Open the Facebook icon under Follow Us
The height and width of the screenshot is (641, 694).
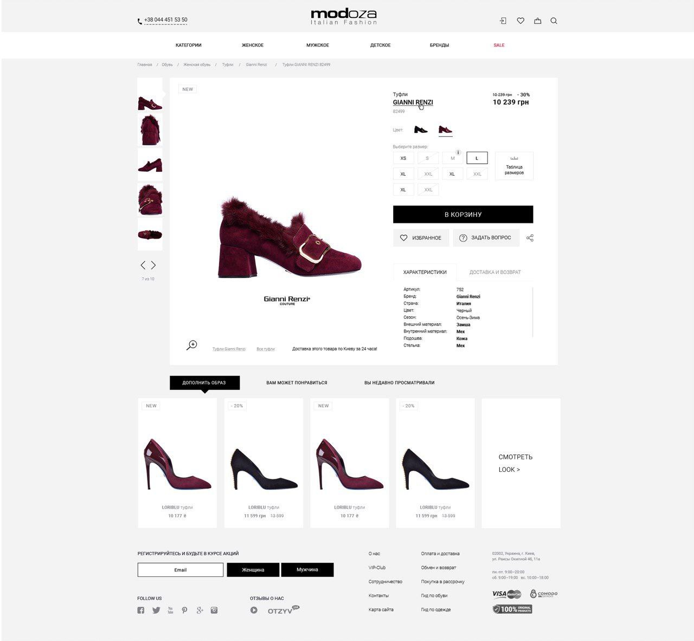141,610
